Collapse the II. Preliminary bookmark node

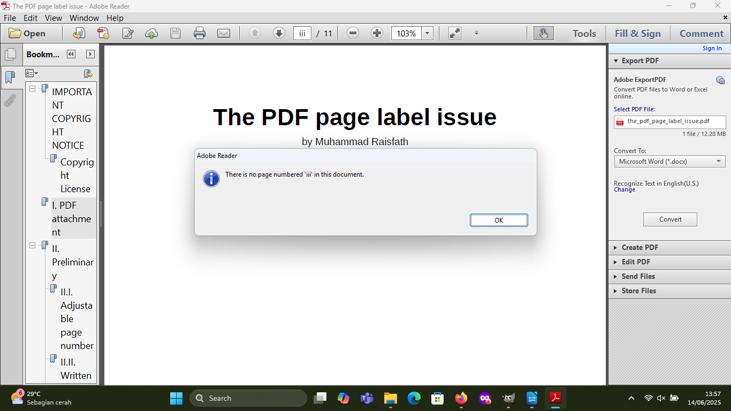pos(32,245)
